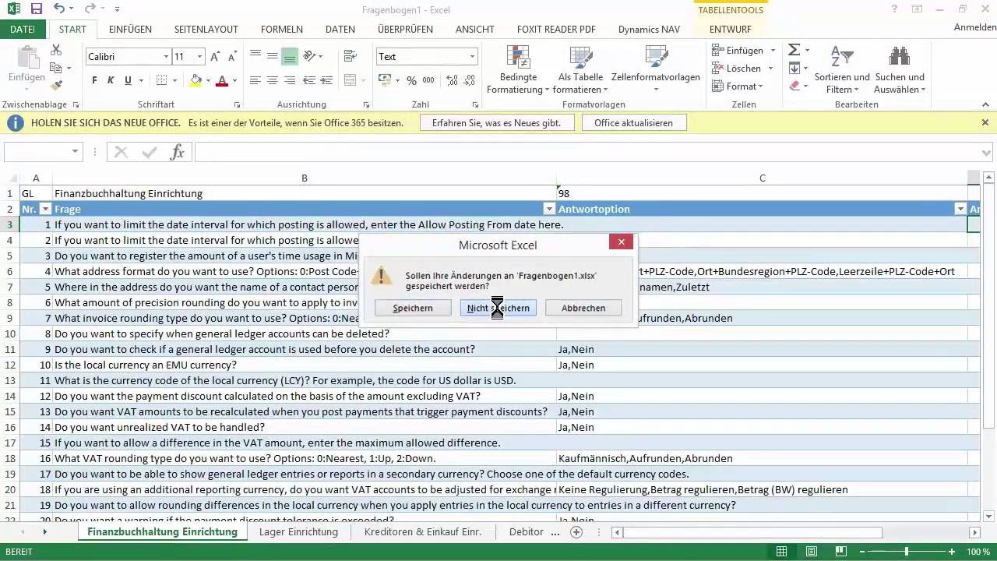997x561 pixels.
Task: Click Erfahren Sie, was es Neues gibt
Action: (497, 122)
